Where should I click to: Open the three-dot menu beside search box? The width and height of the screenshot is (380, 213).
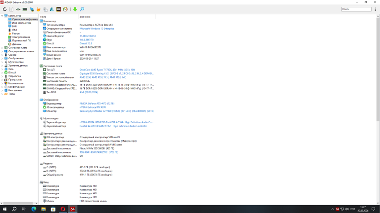pyautogui.click(x=375, y=9)
